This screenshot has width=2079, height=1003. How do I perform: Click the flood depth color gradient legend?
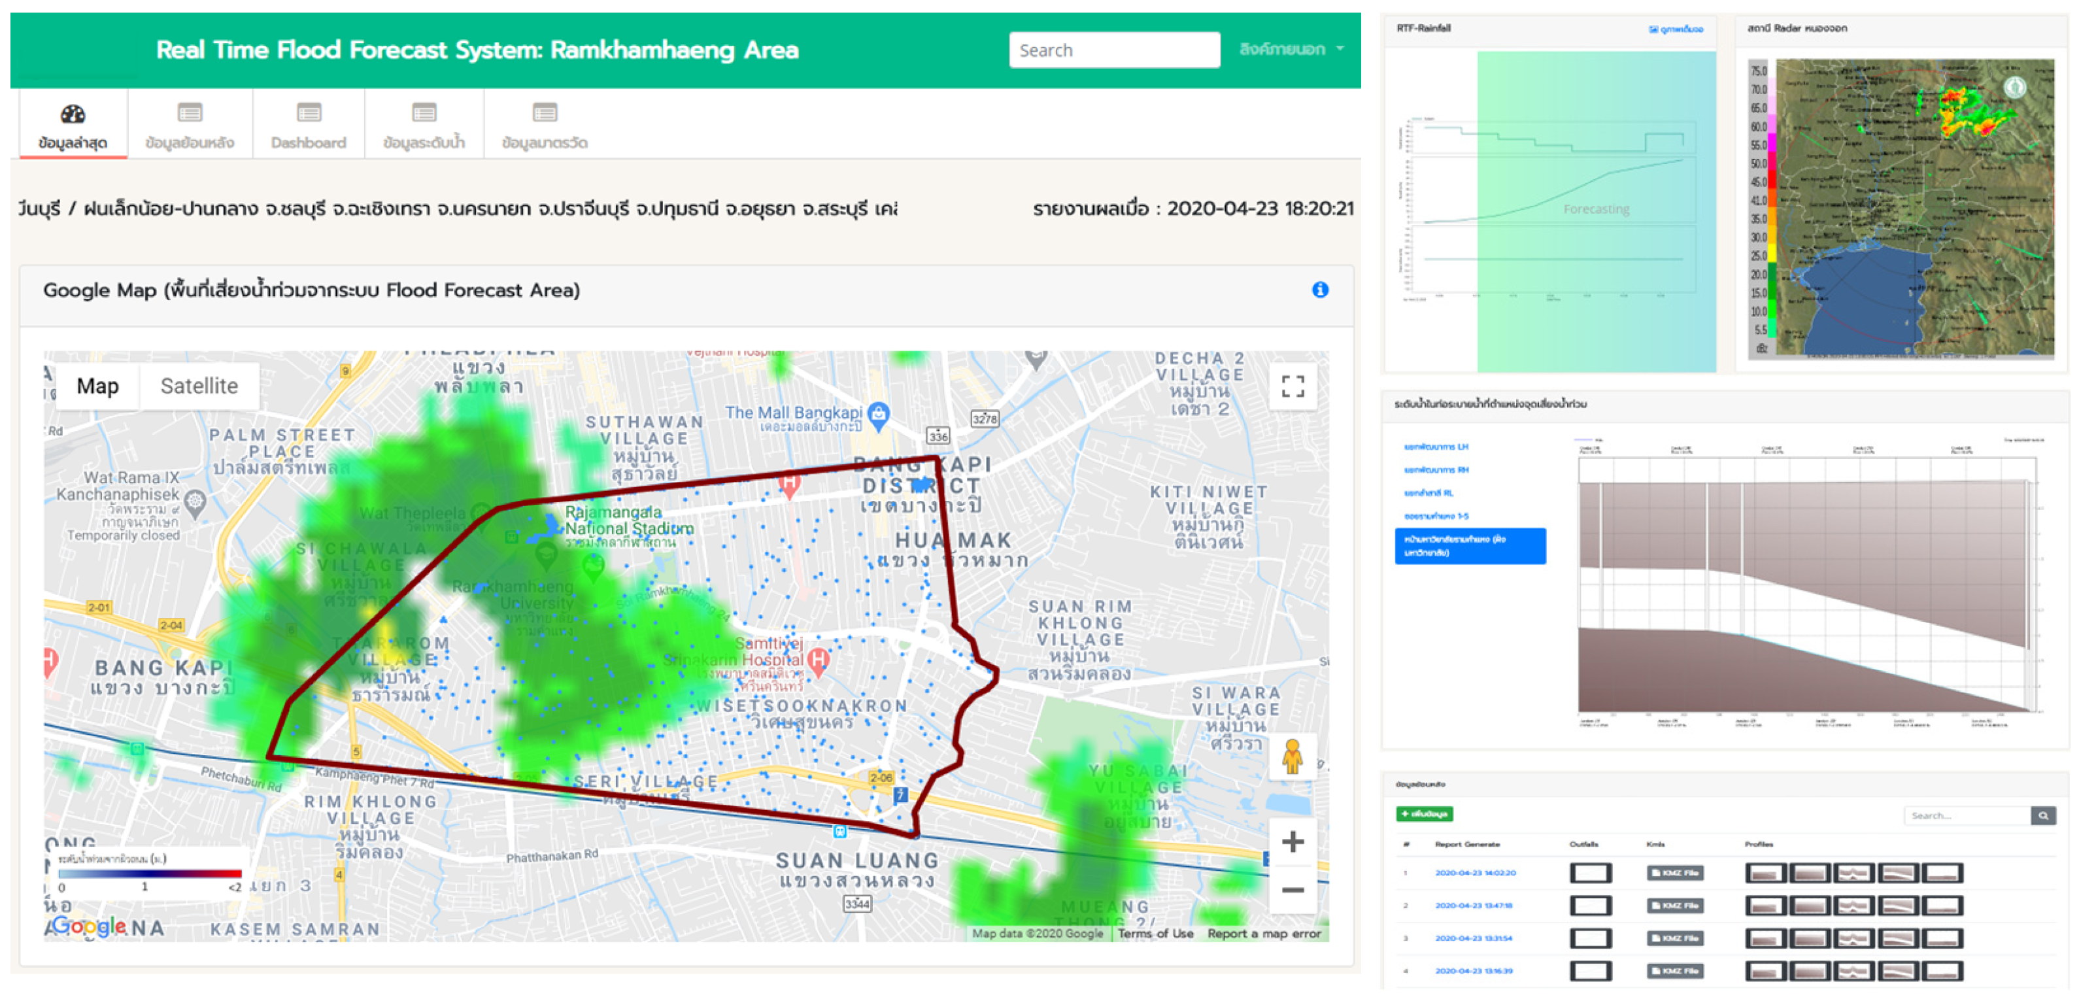coord(149,873)
